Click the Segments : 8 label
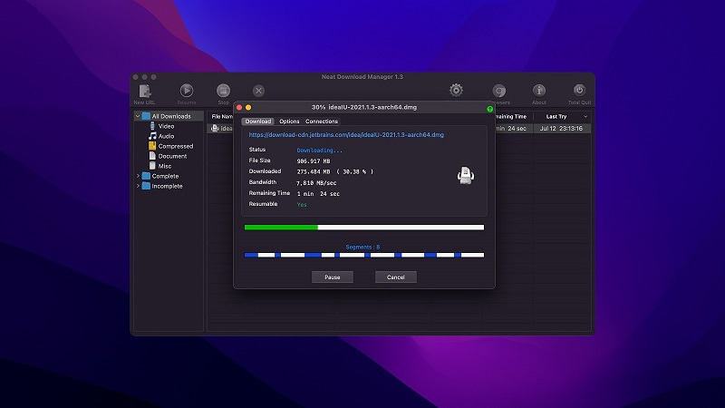 [x=363, y=247]
